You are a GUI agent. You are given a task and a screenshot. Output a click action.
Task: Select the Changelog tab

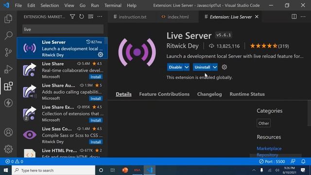[x=209, y=94]
